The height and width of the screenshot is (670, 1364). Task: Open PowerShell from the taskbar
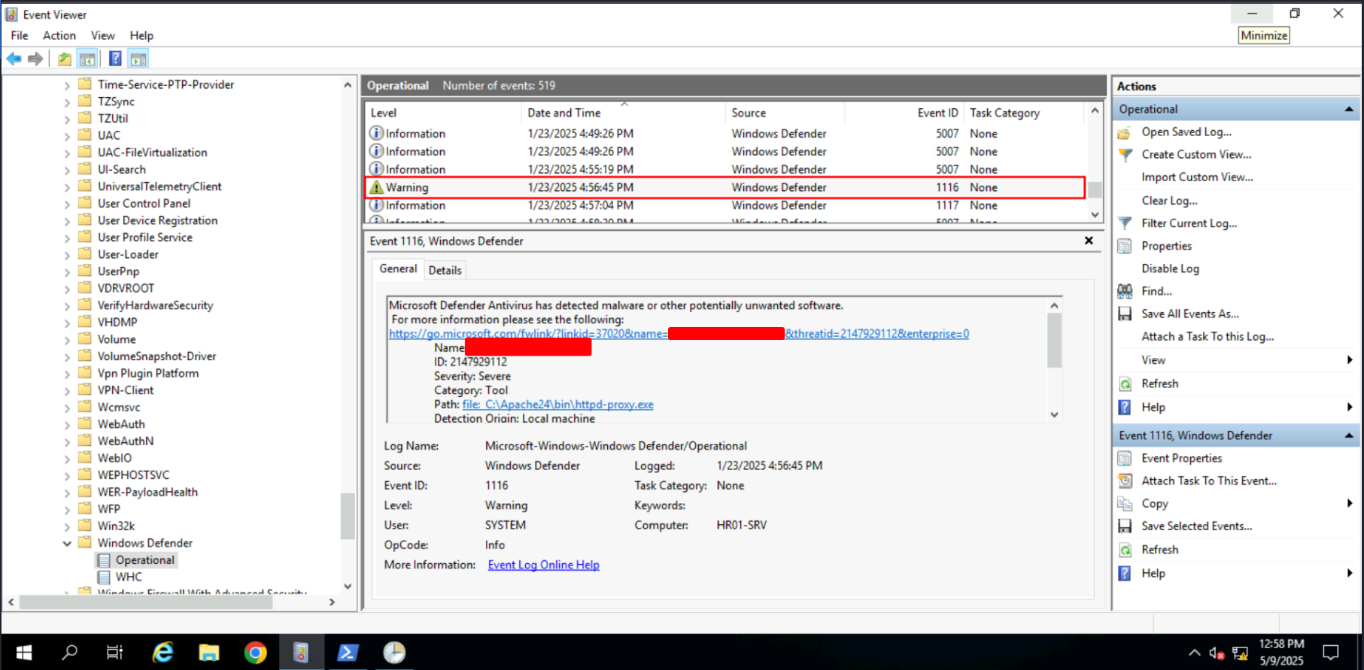(x=348, y=652)
